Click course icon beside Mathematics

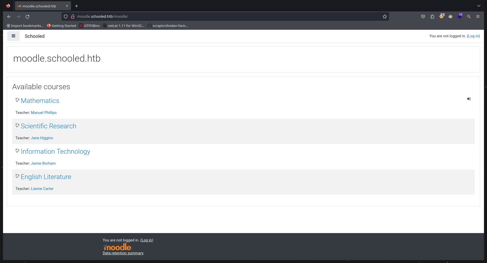[17, 100]
